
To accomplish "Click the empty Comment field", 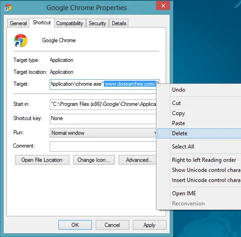I will (103, 146).
